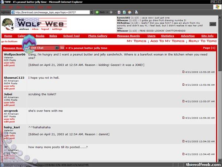Click the post icon beside 12:53:35 AM timestamp
This screenshot has height=167, width=222.
(183, 72)
